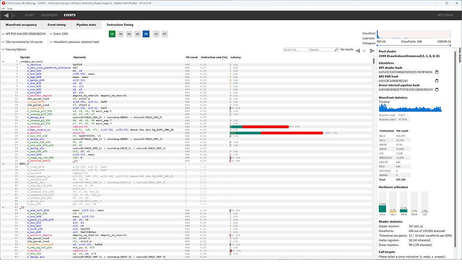This screenshot has width=462, height=274.
Task: Copy the API shader hash to clipboard
Action: (437, 72)
